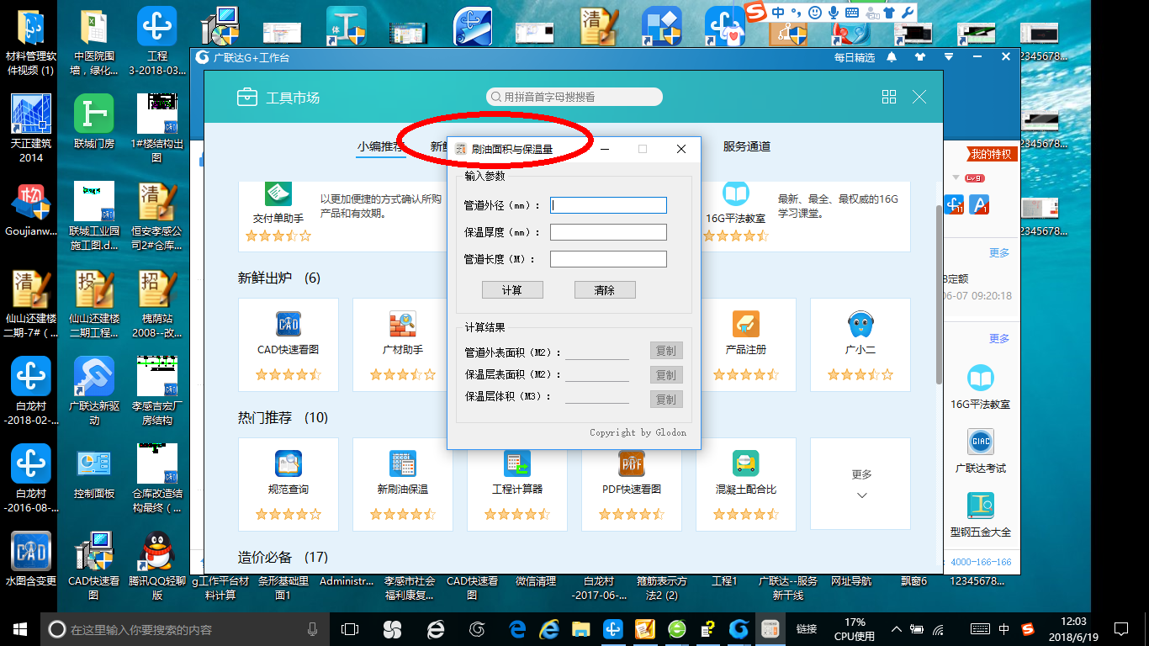The width and height of the screenshot is (1149, 646).
Task: Show hidden system tray icons
Action: click(897, 629)
